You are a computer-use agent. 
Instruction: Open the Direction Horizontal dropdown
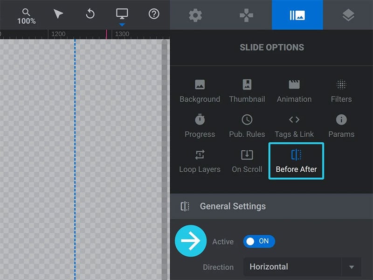click(x=302, y=267)
